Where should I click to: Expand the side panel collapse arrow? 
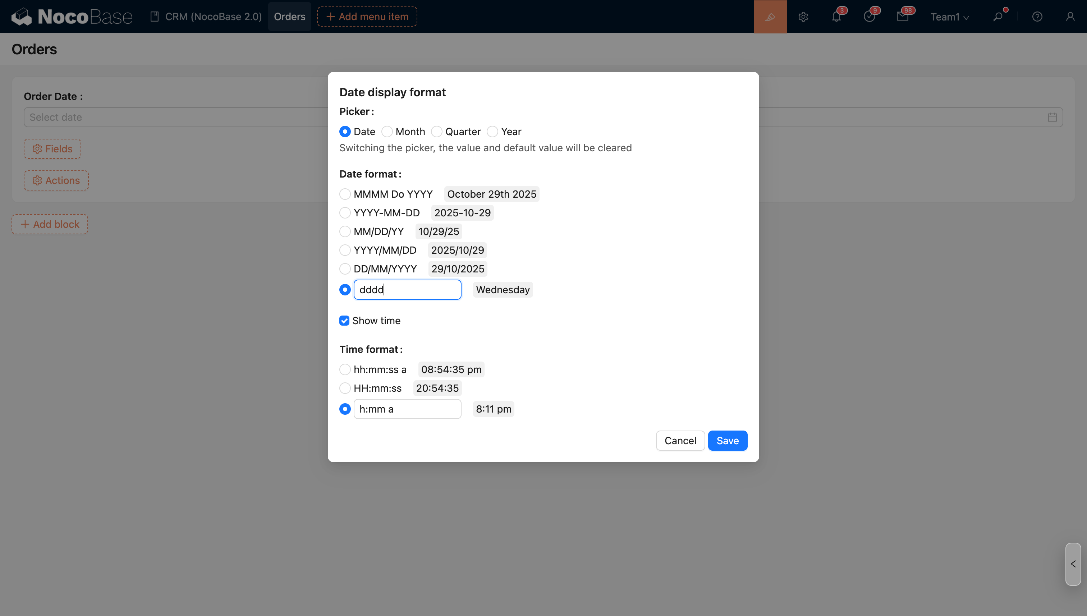click(1073, 564)
